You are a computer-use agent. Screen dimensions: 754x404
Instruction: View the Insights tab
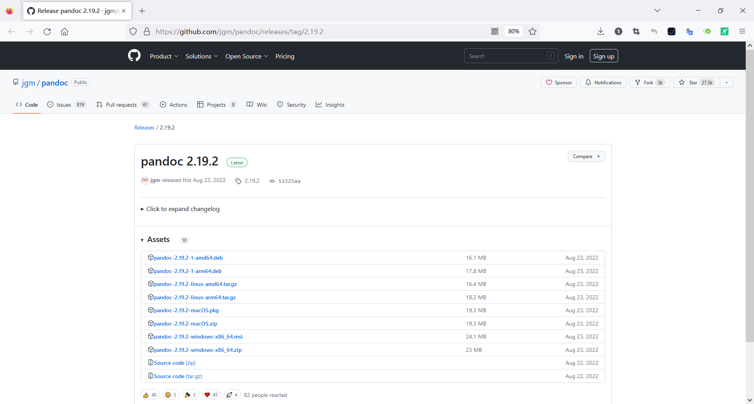pyautogui.click(x=330, y=105)
